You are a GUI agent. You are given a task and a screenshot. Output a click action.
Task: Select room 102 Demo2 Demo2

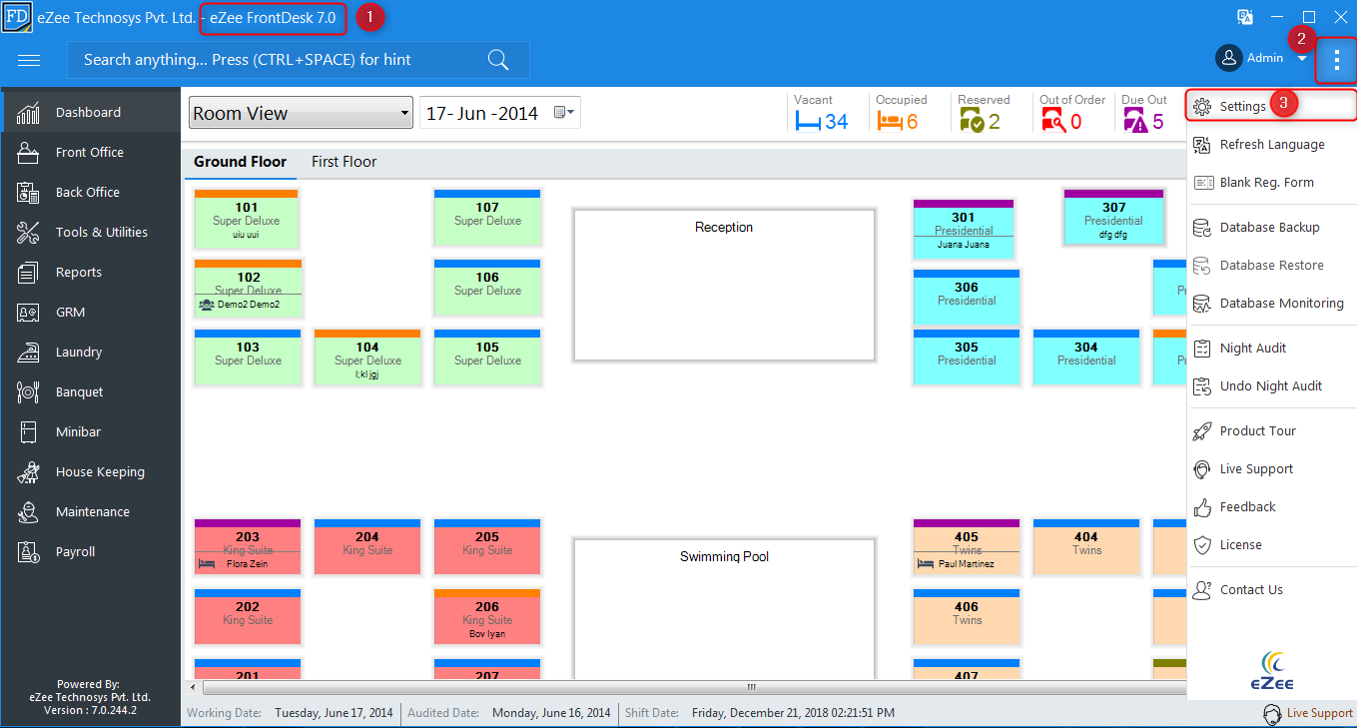(247, 288)
